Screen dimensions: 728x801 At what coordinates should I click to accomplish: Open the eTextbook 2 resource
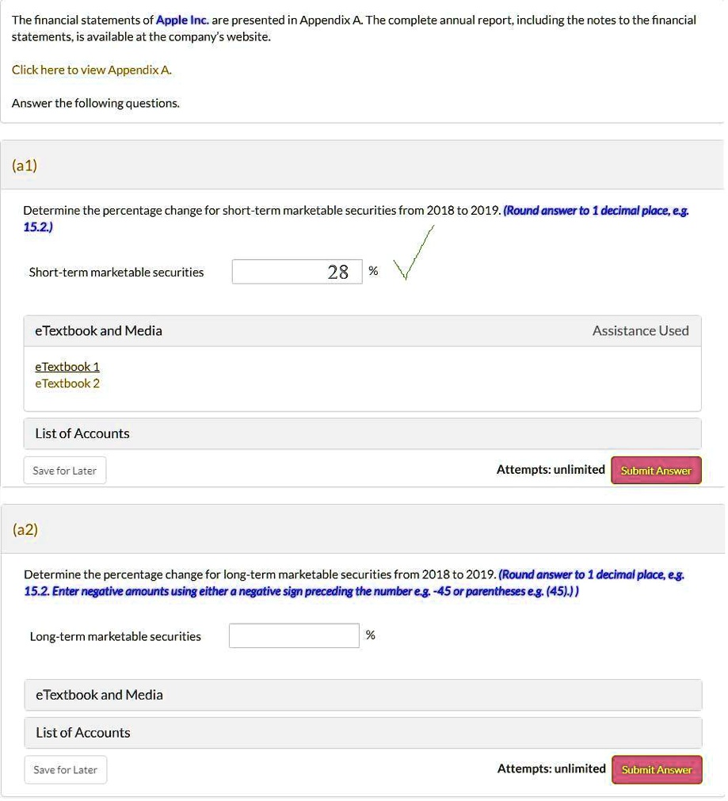coord(67,383)
